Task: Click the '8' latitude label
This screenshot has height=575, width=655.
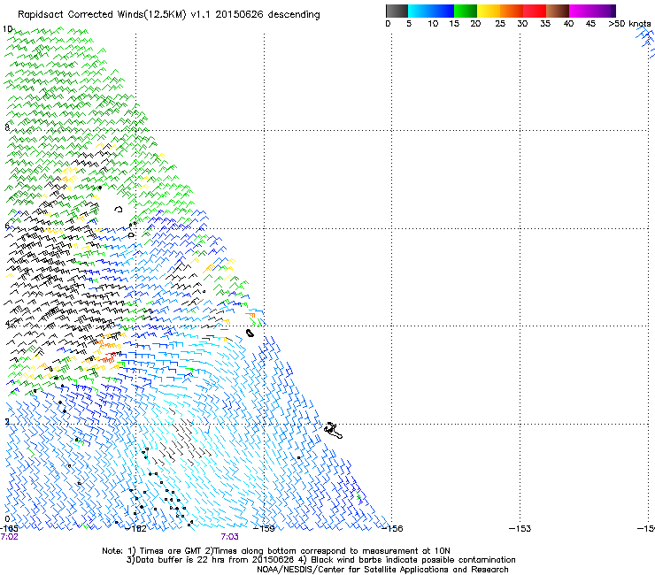Action: [x=7, y=127]
